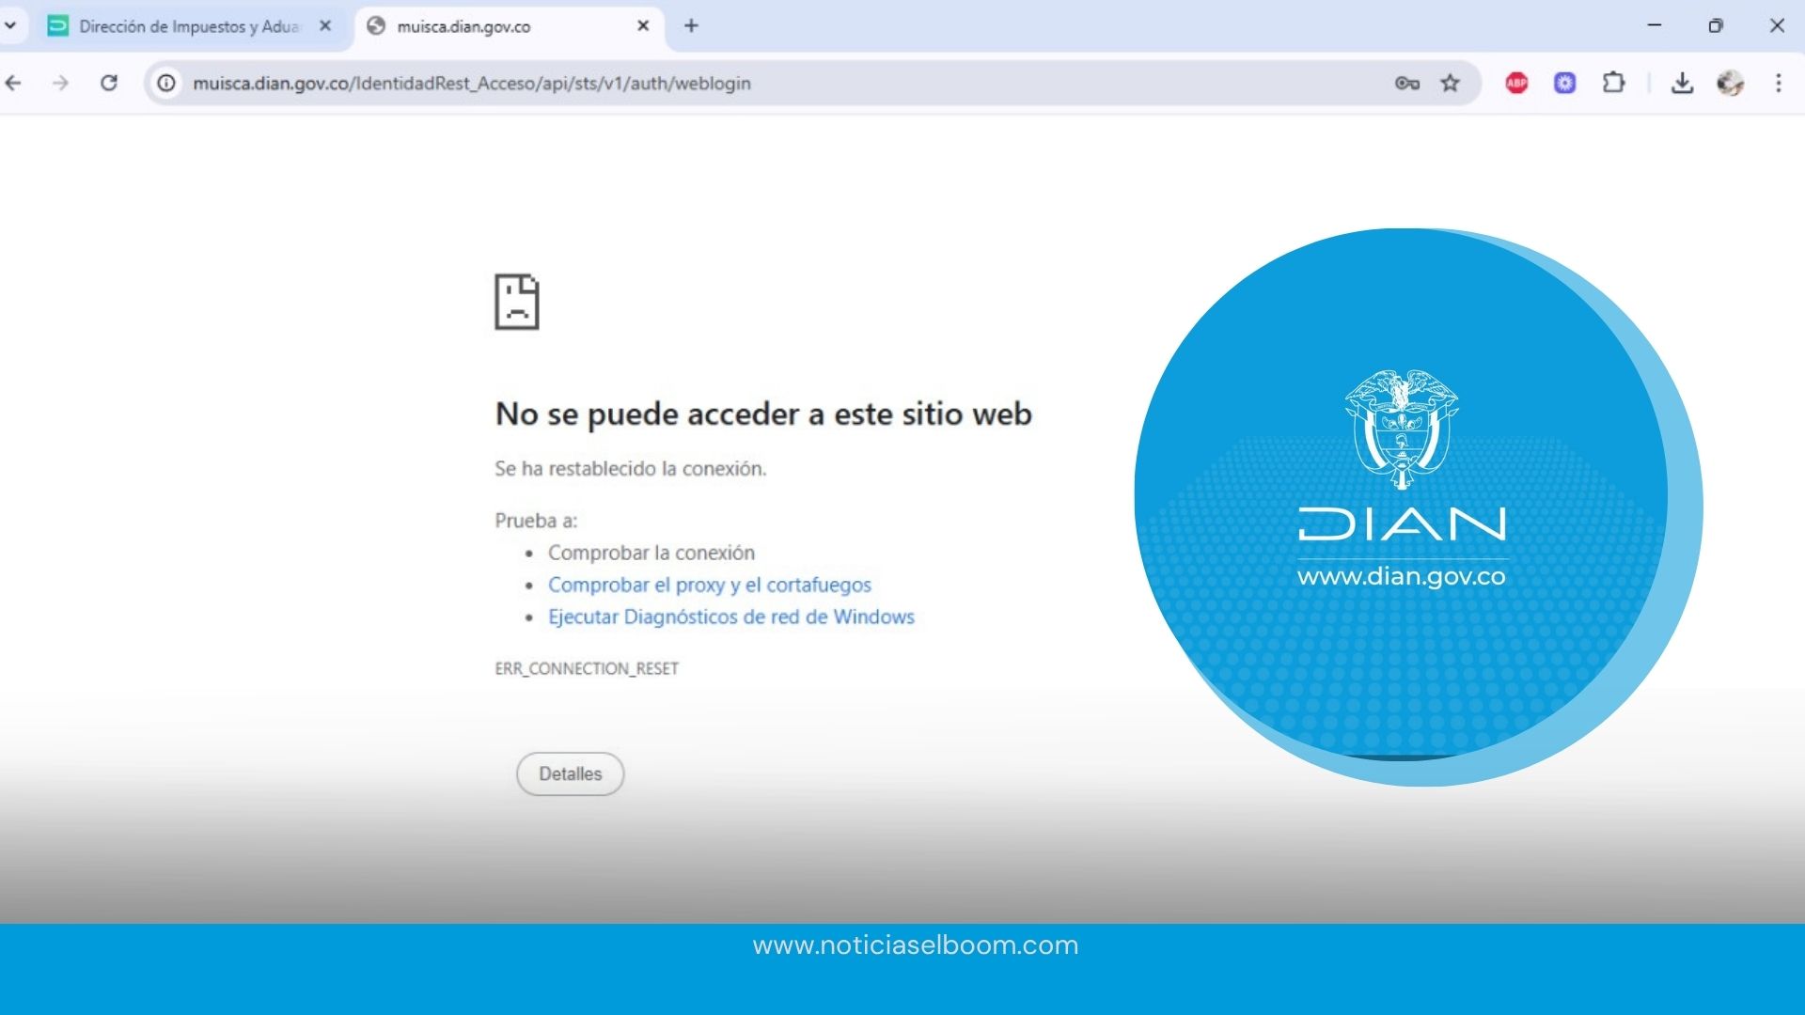Click the sad page error icon

(517, 302)
